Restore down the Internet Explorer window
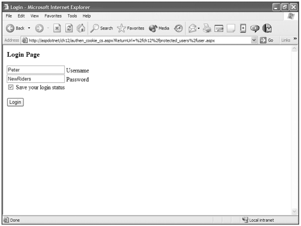 coord(285,7)
